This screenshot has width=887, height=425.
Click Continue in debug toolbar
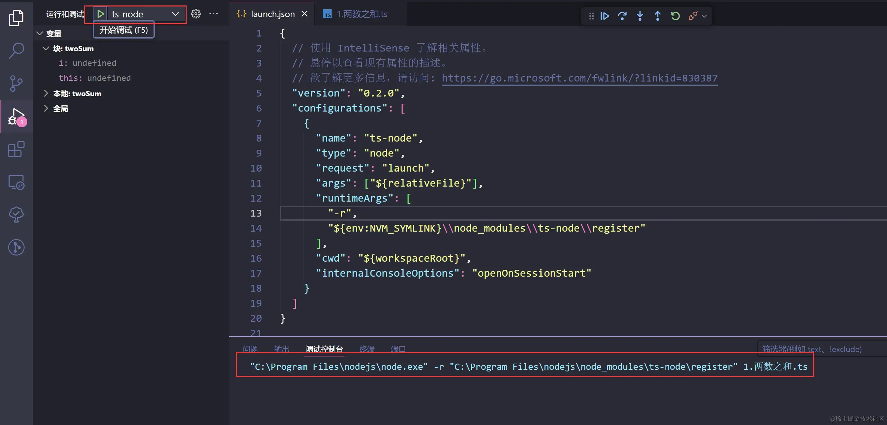(604, 16)
